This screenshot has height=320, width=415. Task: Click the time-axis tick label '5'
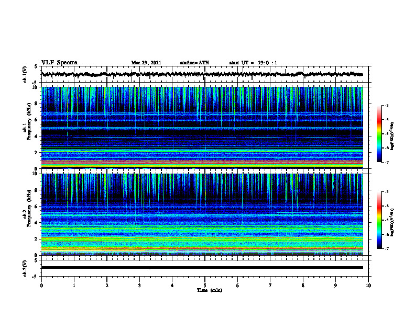coord(205,285)
